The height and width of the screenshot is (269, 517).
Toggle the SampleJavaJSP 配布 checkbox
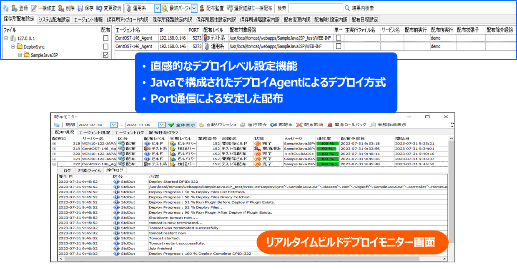coord(105,55)
